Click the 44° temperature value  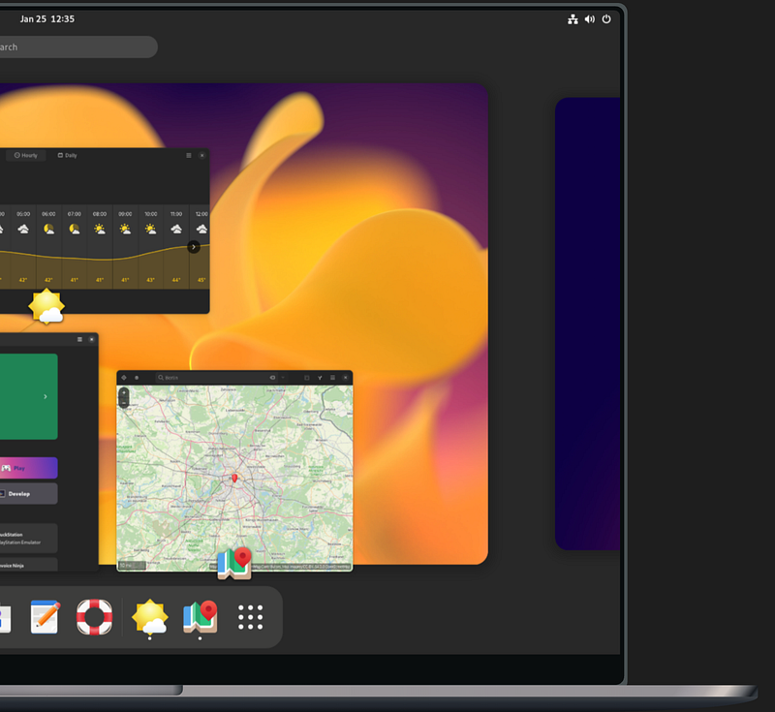[176, 280]
